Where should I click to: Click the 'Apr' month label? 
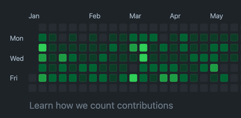(175, 16)
